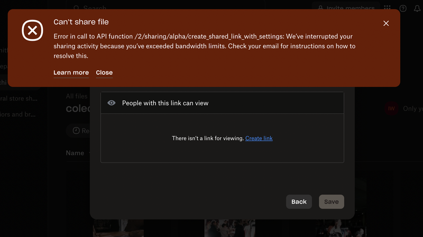
Task: Open the All files breadcrumb
Action: click(77, 96)
